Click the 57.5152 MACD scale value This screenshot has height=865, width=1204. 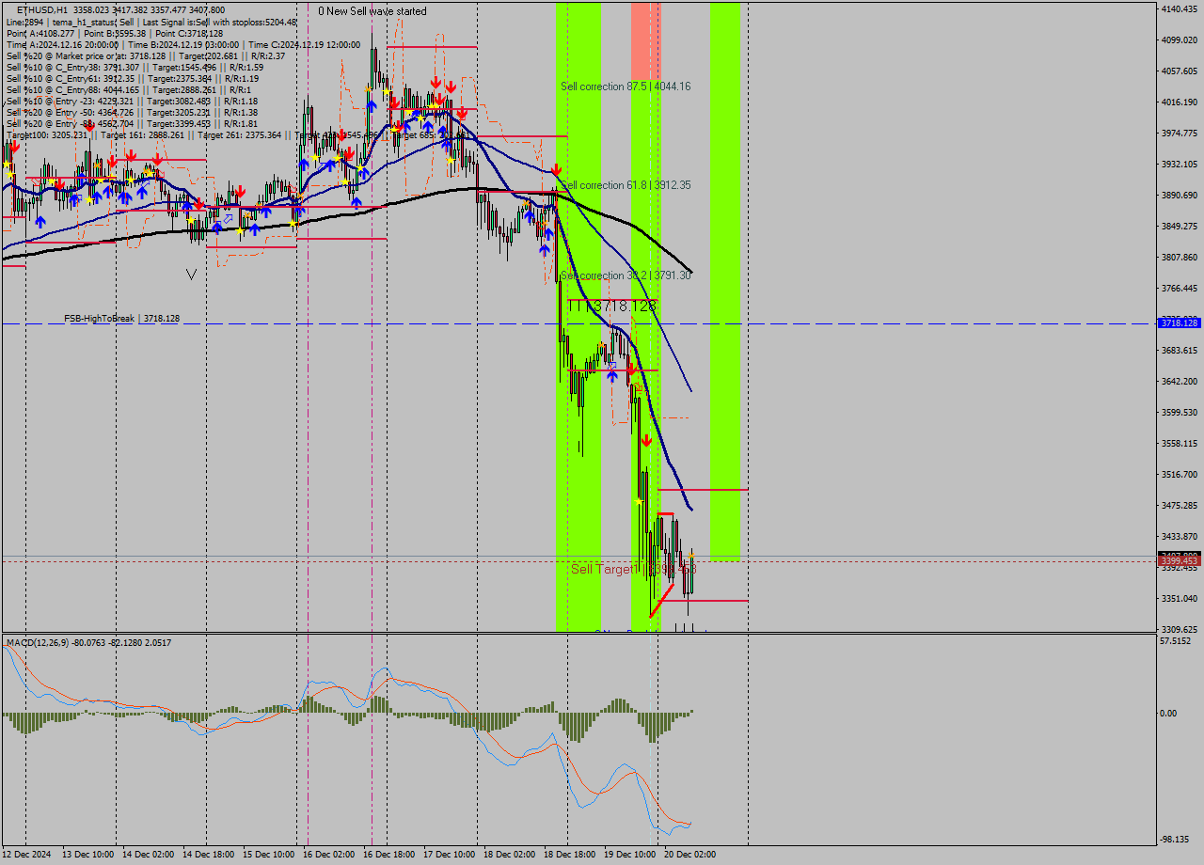pyautogui.click(x=1177, y=640)
